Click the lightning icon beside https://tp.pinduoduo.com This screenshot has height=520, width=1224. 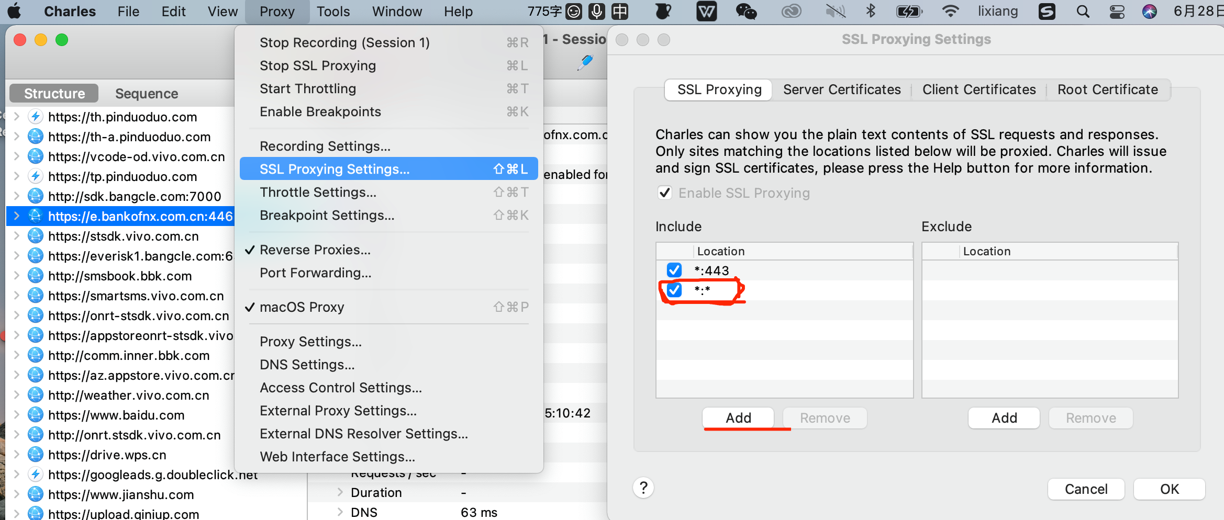[x=35, y=176]
